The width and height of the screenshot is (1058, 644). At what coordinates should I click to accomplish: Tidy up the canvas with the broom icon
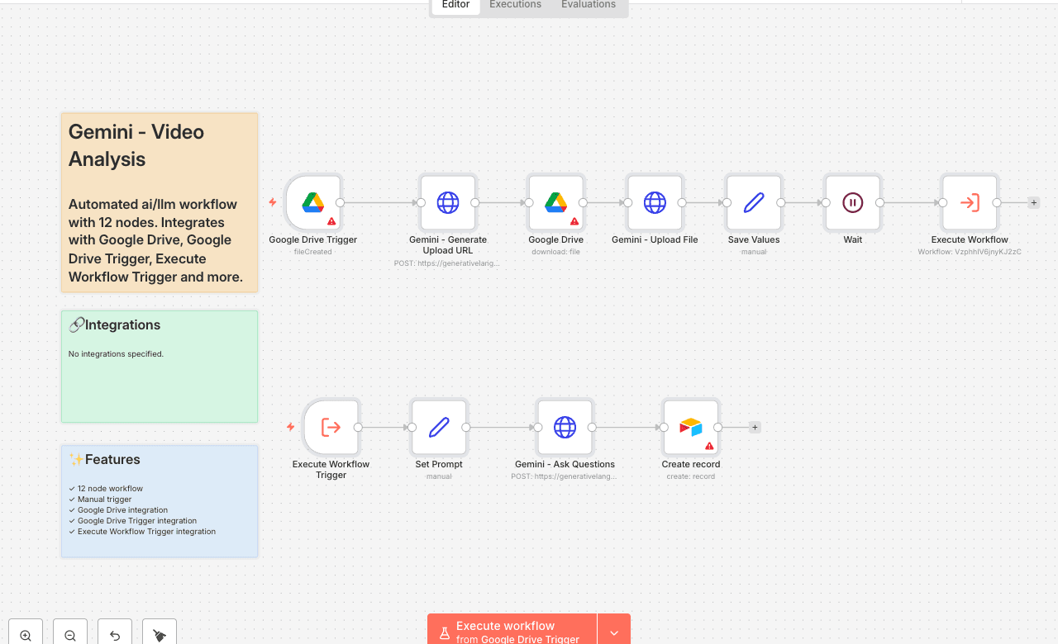tap(160, 635)
